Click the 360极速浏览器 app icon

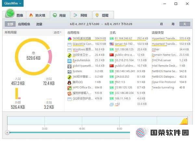click(x=70, y=39)
